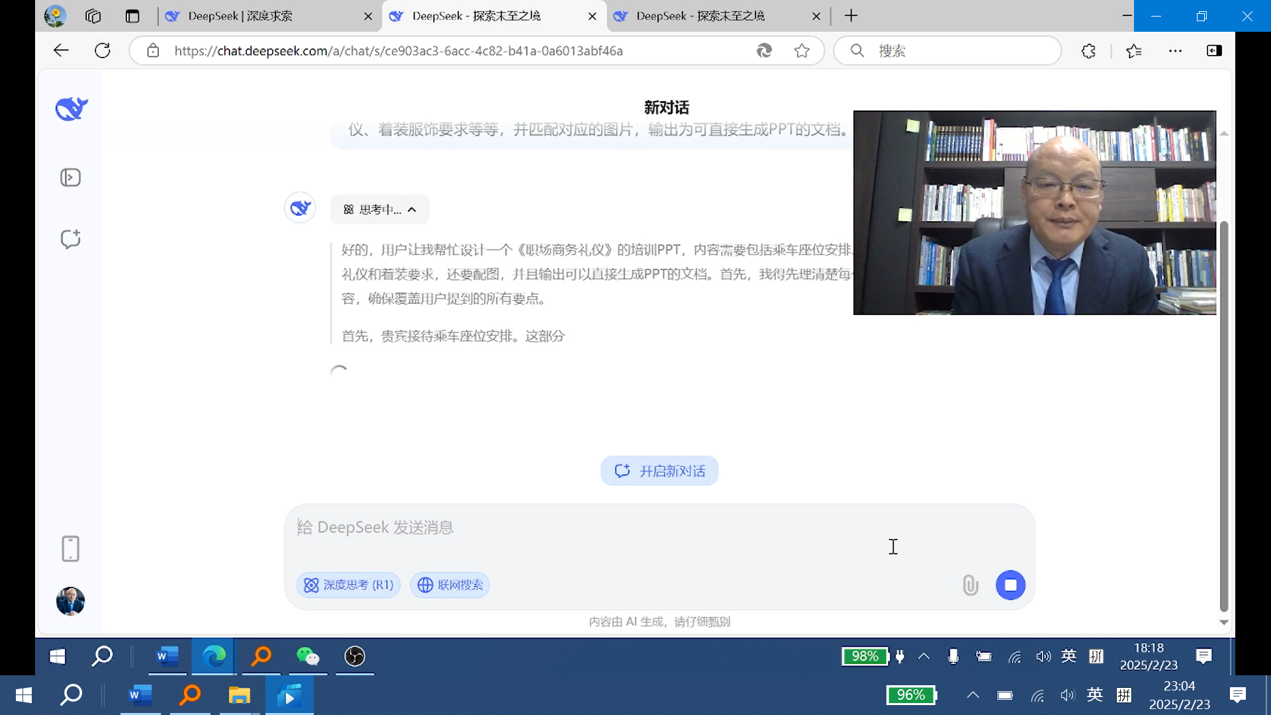Open the video player in outer taskbar
The image size is (1271, 715).
tap(289, 696)
